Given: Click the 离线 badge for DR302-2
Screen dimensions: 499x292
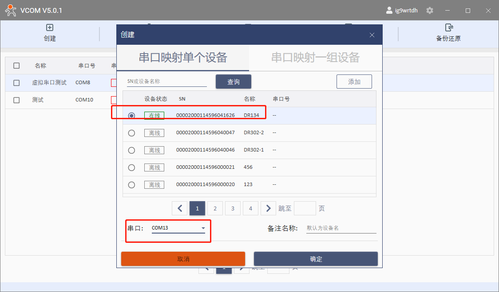Looking at the screenshot, I should [154, 133].
